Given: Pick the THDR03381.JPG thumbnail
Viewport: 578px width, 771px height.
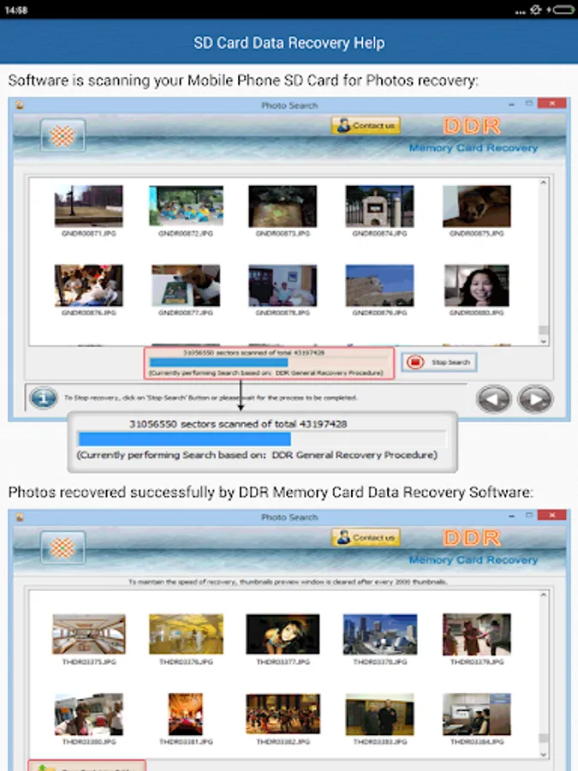Looking at the screenshot, I should point(185,714).
